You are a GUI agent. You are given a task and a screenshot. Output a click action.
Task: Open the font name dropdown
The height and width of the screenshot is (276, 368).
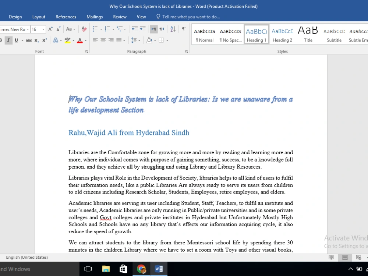point(28,29)
